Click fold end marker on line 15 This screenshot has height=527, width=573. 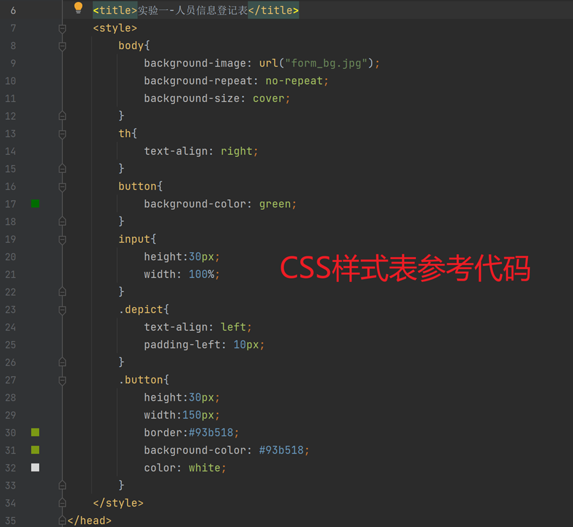(x=62, y=169)
